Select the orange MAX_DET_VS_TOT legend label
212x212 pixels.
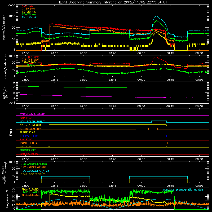tap(33, 195)
